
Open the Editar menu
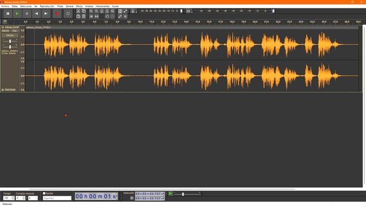pyautogui.click(x=14, y=6)
